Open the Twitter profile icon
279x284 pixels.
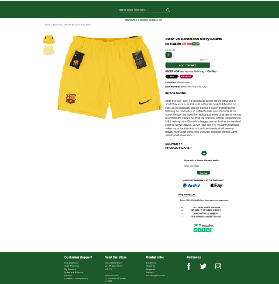click(x=203, y=266)
